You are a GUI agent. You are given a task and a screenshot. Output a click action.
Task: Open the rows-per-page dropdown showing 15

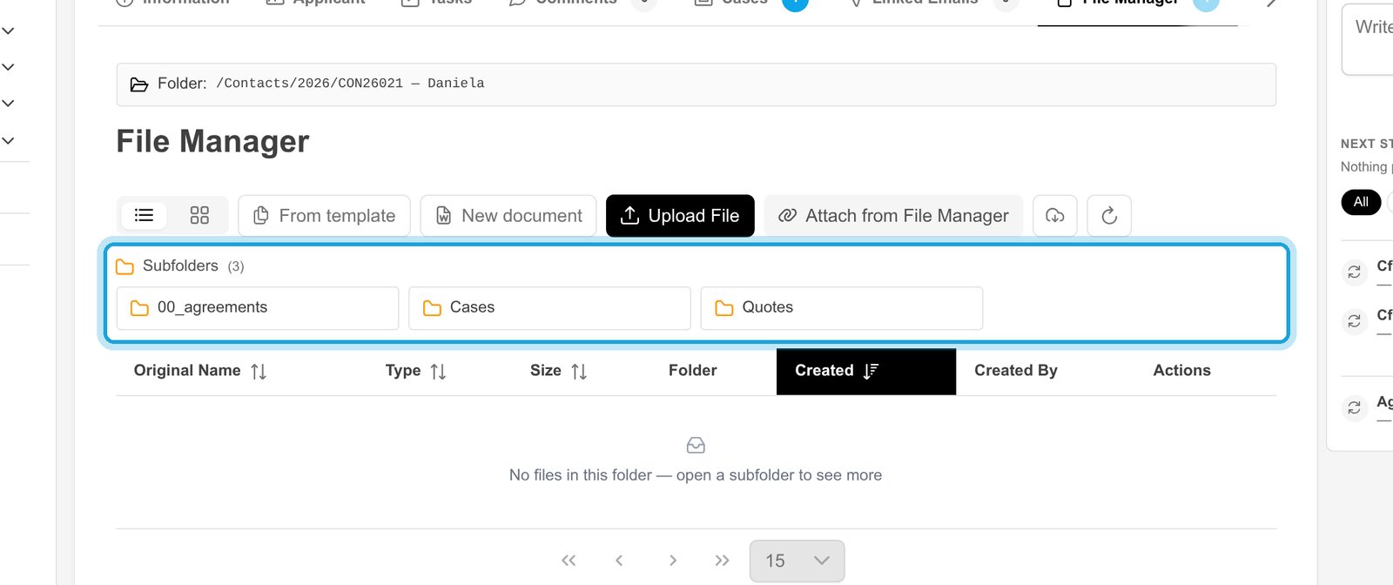click(x=797, y=561)
